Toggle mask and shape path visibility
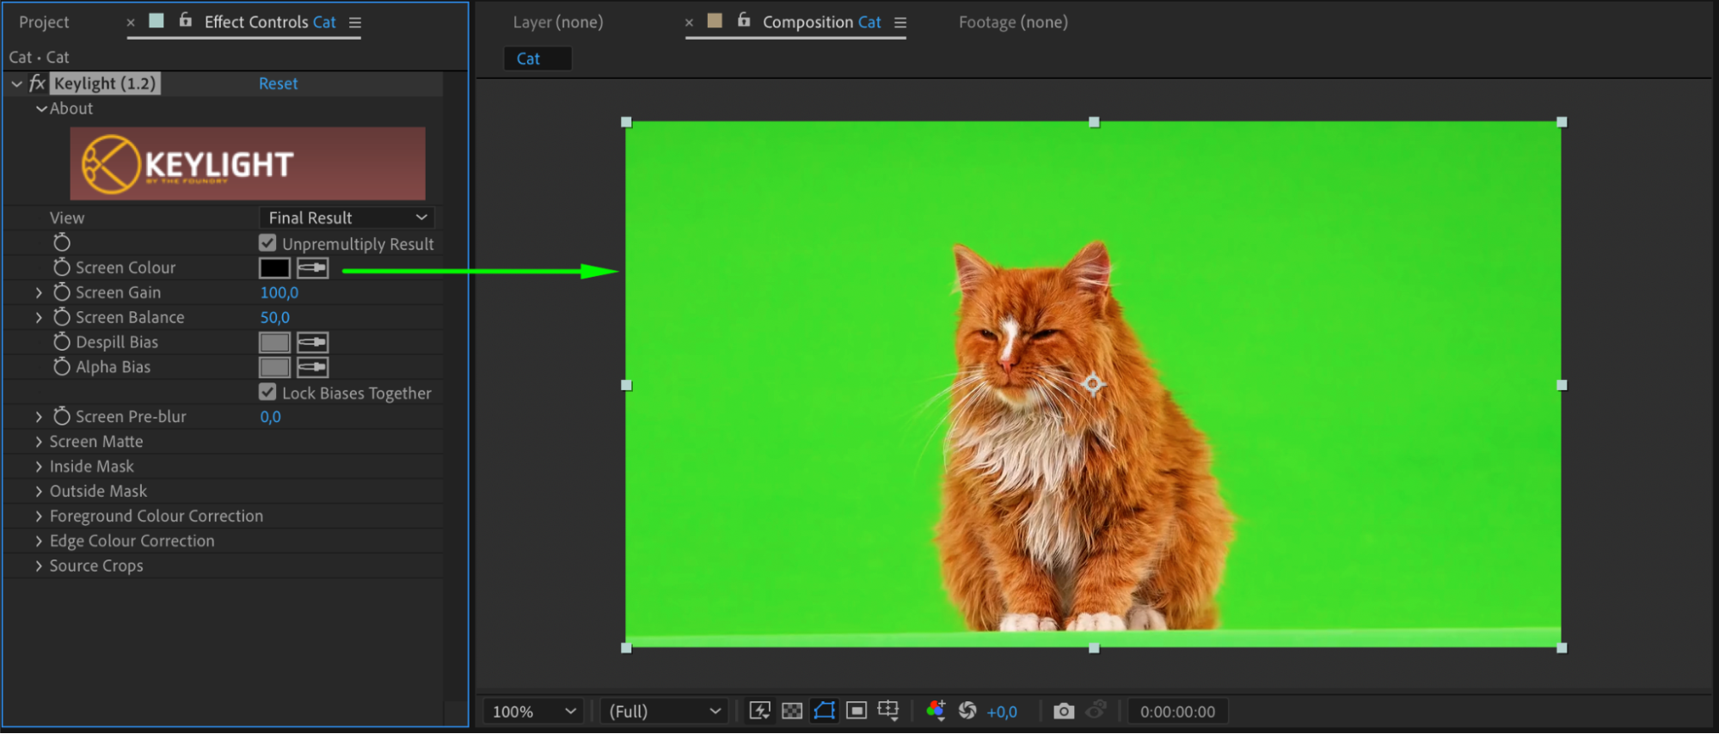Image resolution: width=1719 pixels, height=734 pixels. pos(824,711)
